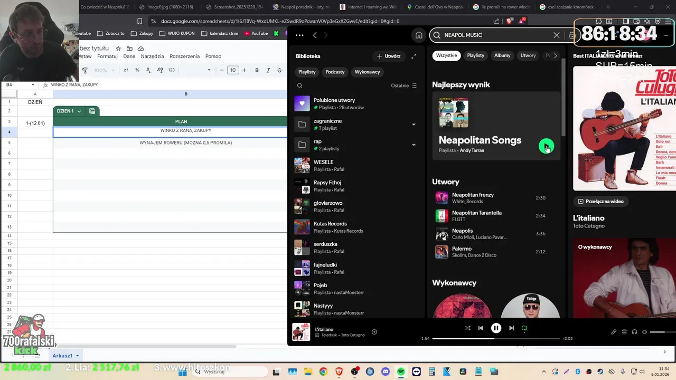Clear the Spotify search with the X icon

coord(556,35)
